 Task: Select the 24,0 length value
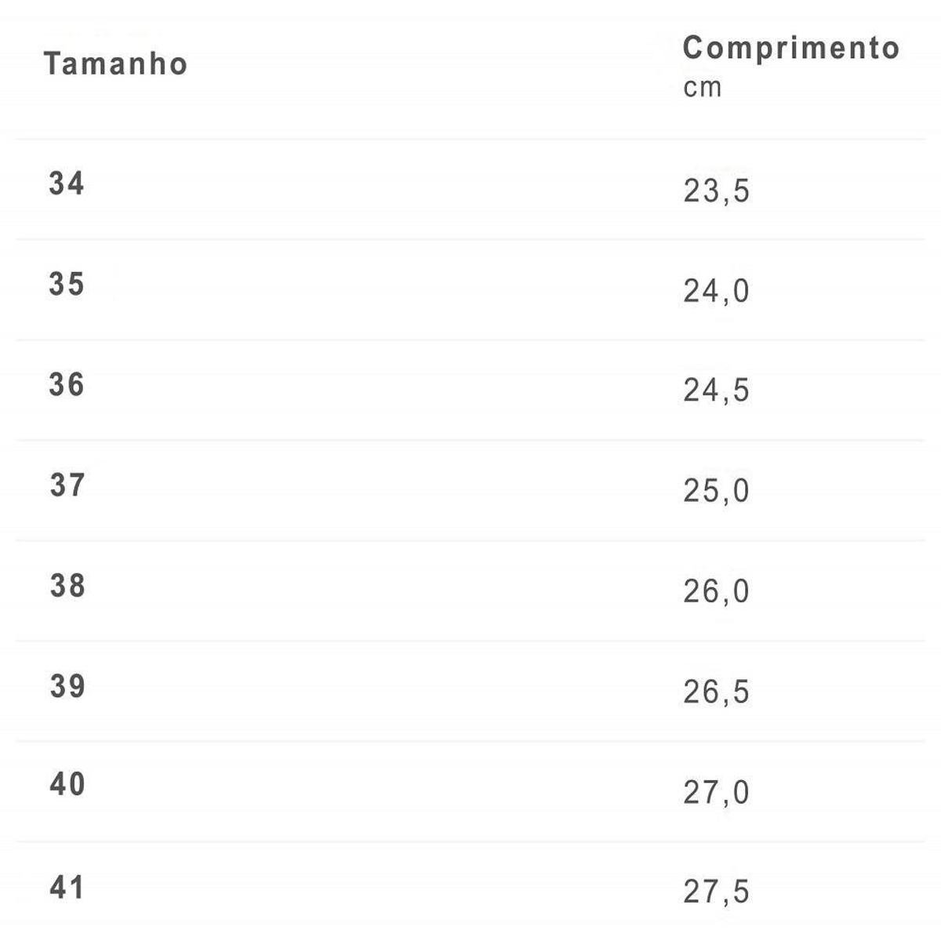tap(716, 291)
